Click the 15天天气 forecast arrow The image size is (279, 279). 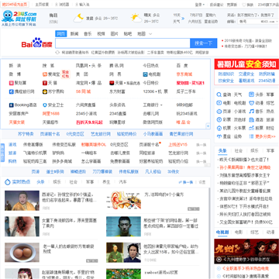pos(183,19)
